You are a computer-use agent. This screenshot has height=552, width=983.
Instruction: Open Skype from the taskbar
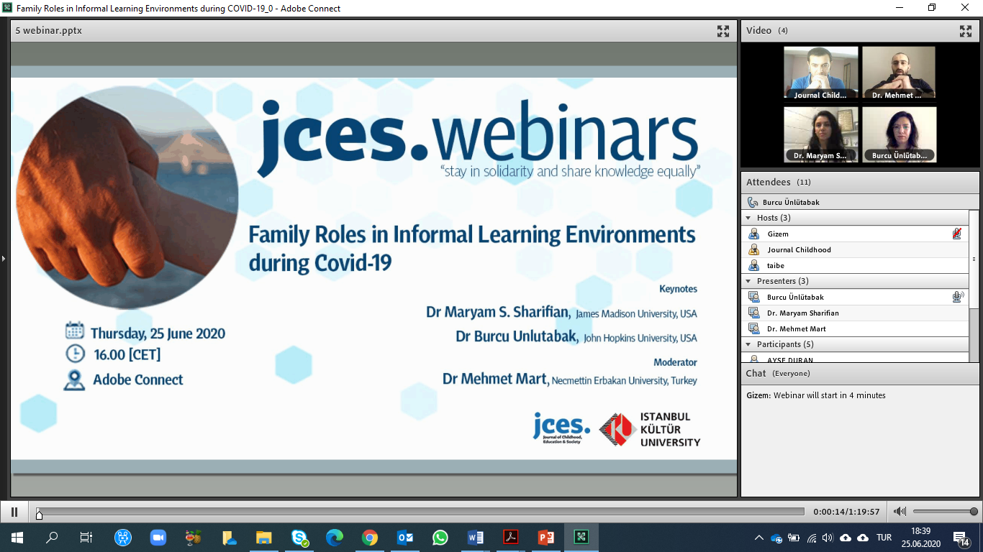click(300, 538)
